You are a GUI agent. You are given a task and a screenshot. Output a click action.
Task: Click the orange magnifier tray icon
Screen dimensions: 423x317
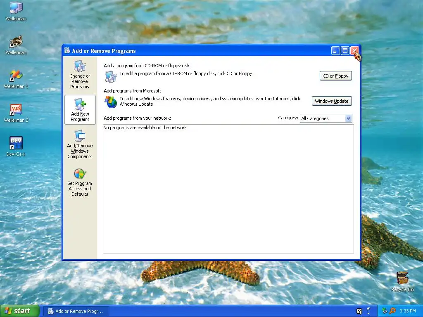click(392, 311)
